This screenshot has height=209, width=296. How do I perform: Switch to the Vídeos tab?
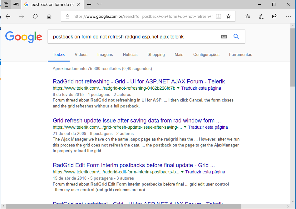pos(81,55)
